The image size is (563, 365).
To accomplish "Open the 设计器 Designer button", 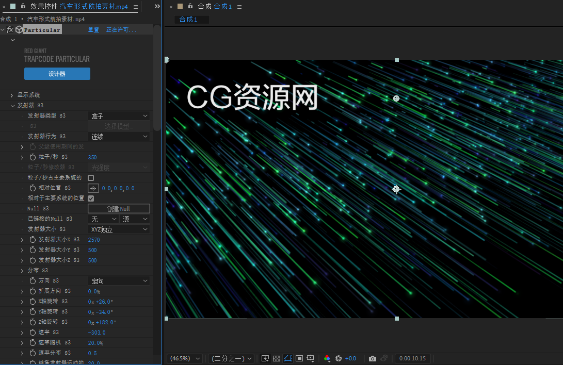I will (x=57, y=74).
